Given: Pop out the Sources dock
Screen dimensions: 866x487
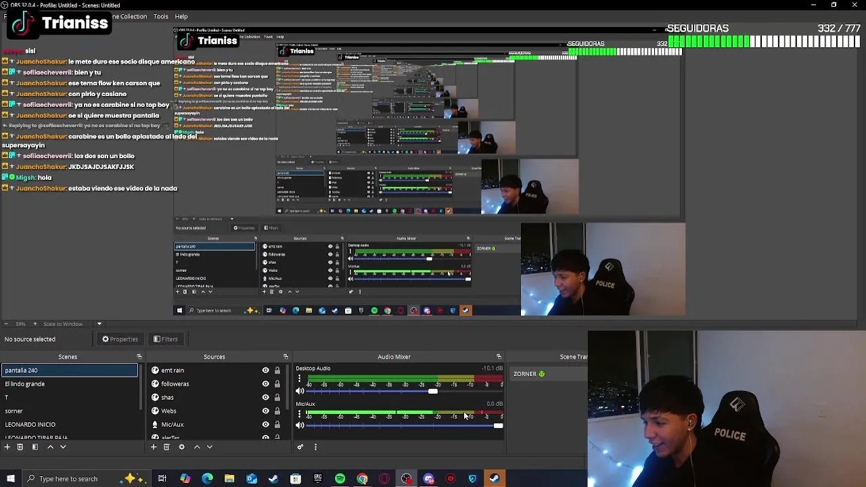Looking at the screenshot, I should [286, 357].
